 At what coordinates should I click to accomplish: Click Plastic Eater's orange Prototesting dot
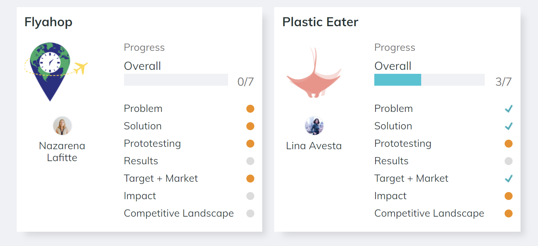[509, 144]
